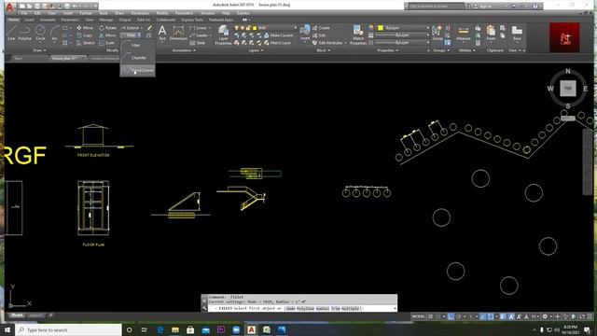Click Create block
The image size is (597, 336).
(x=321, y=28)
